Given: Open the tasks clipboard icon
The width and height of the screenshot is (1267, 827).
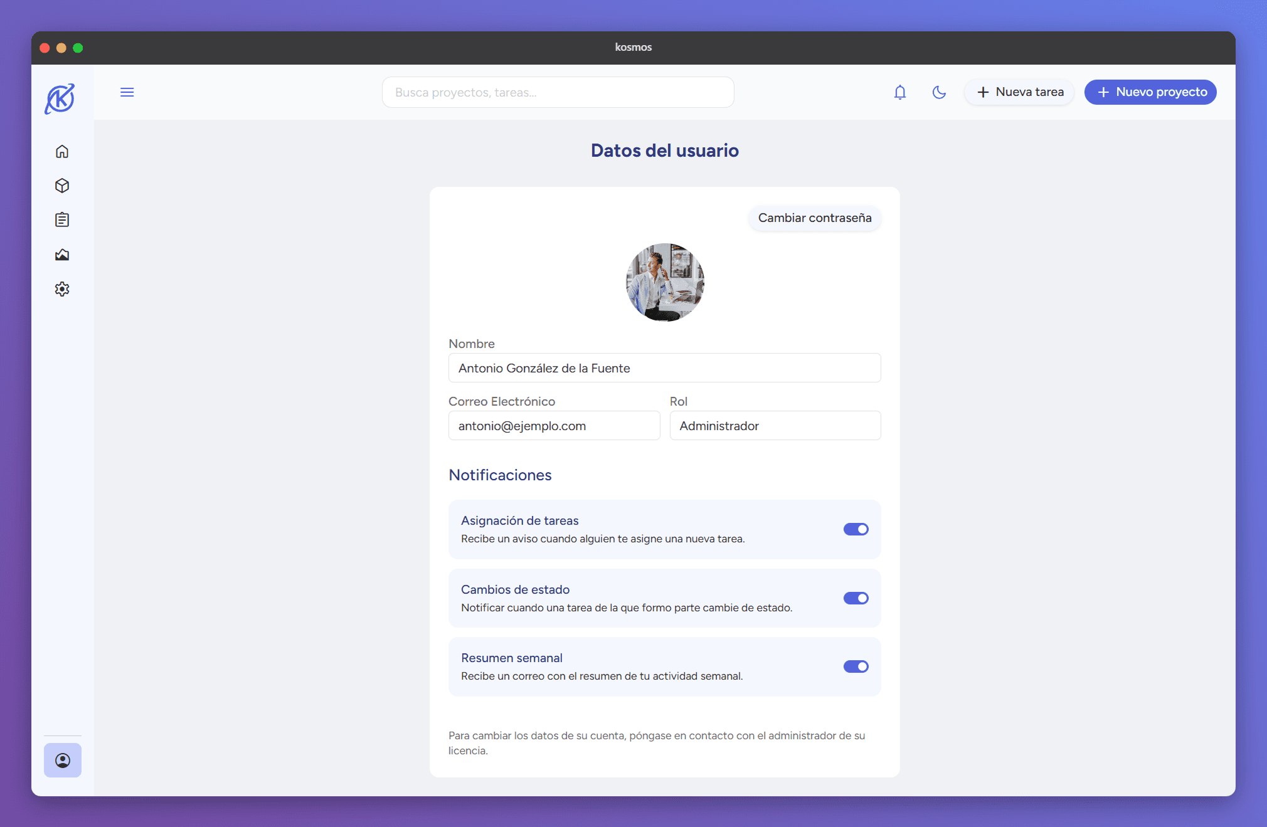Looking at the screenshot, I should click(62, 219).
